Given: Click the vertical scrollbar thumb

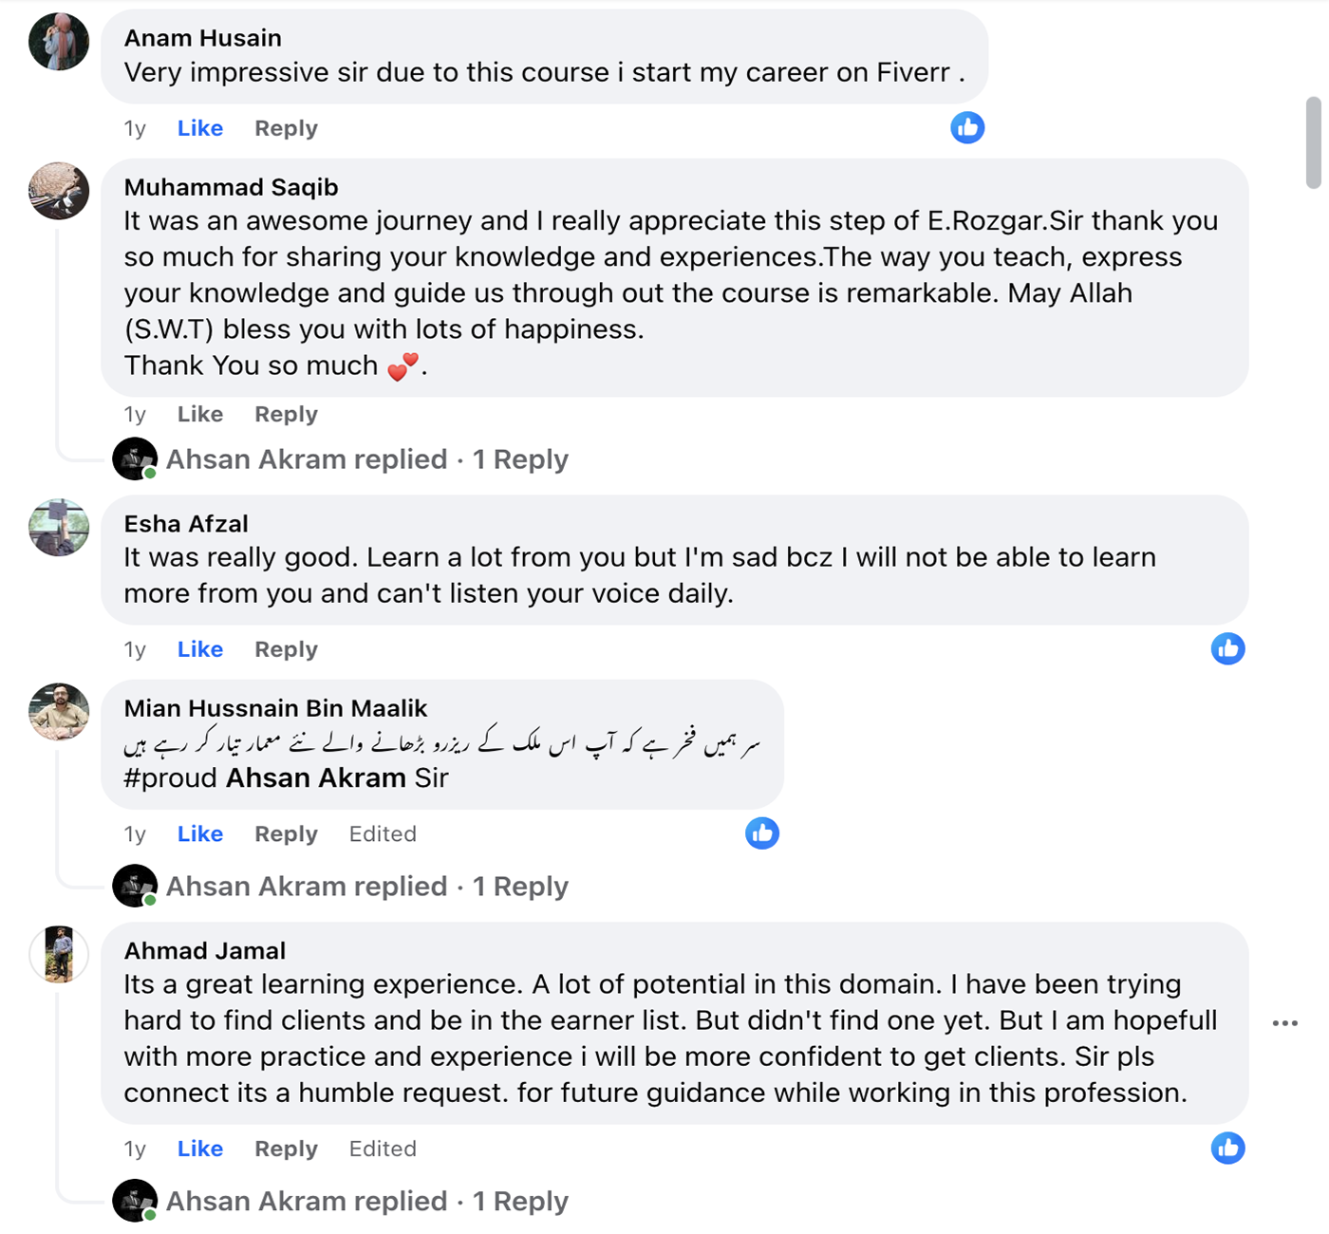Looking at the screenshot, I should click(x=1314, y=142).
